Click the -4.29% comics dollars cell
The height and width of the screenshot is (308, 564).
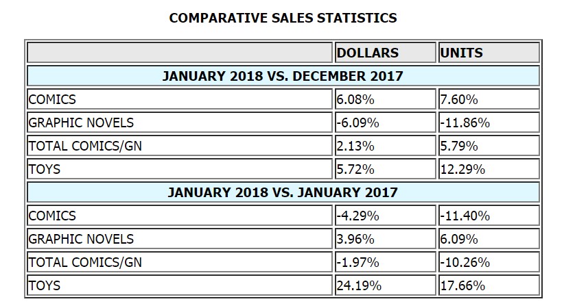[385, 216]
